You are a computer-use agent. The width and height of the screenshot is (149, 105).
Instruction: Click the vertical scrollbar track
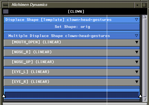click(145, 58)
